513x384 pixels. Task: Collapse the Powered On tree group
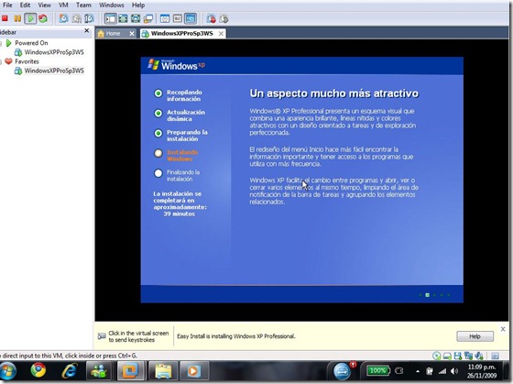pyautogui.click(x=1, y=43)
